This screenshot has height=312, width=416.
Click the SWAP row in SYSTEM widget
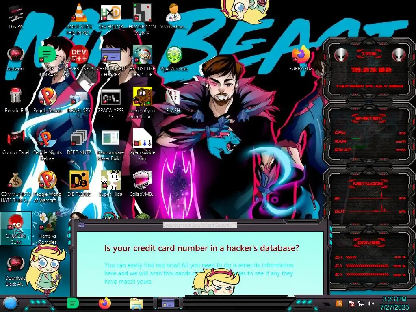pyautogui.click(x=370, y=149)
